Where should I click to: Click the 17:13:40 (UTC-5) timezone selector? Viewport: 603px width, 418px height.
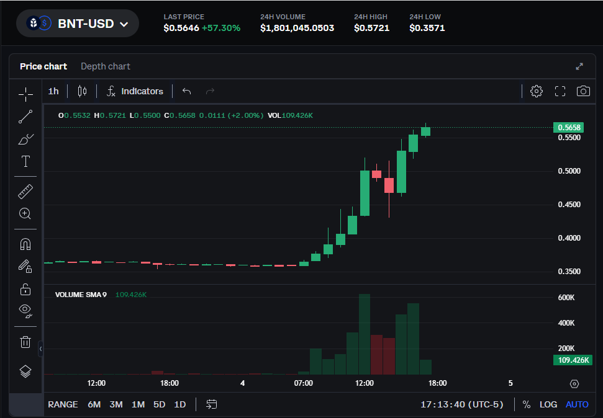462,404
